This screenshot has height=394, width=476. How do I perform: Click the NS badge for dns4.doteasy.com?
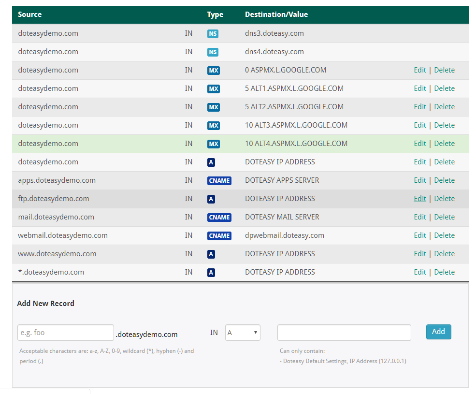pos(213,52)
